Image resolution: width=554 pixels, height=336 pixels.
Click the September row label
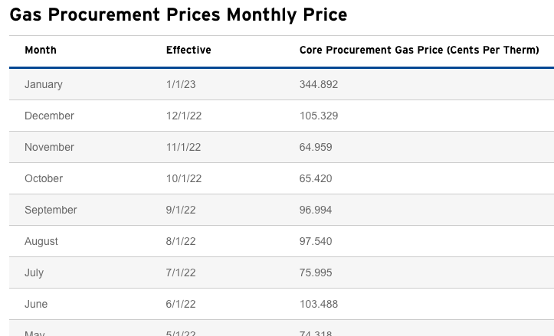pyautogui.click(x=51, y=210)
